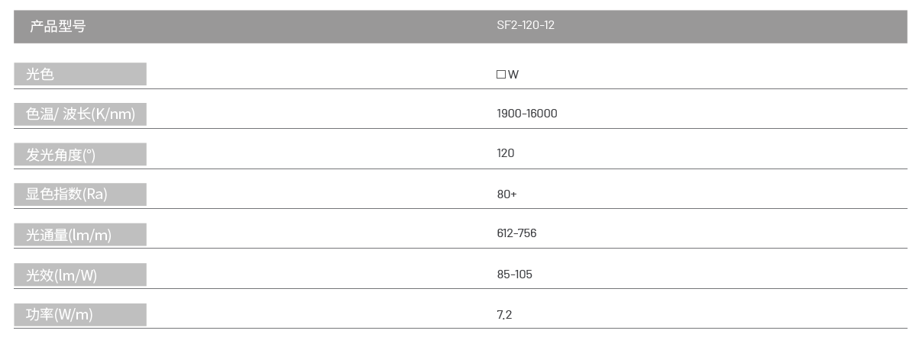Click the W text beside the checkbox
This screenshot has height=337, width=919.
[513, 75]
